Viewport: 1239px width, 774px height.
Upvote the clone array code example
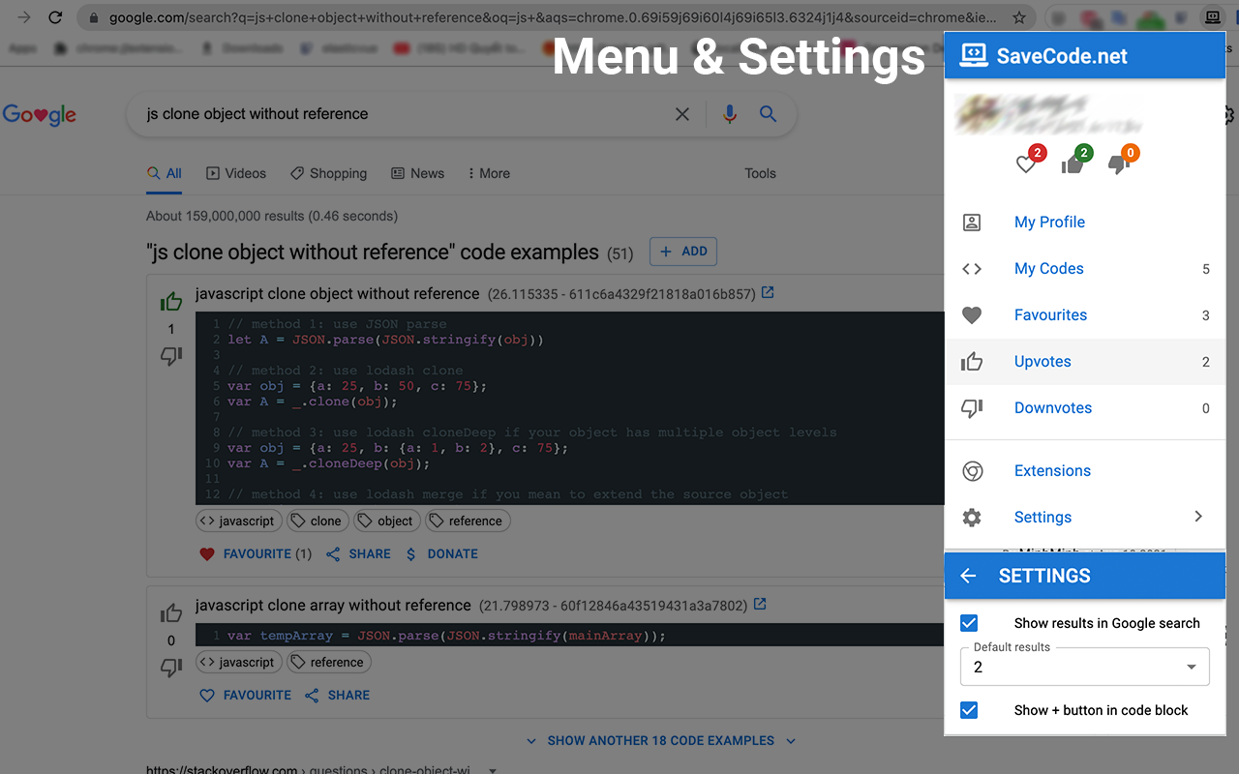click(x=171, y=613)
